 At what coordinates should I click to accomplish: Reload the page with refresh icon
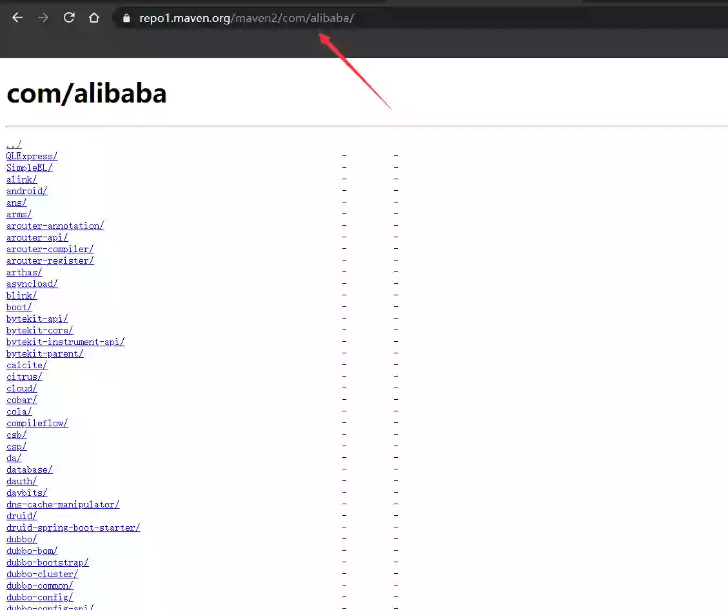click(x=69, y=17)
